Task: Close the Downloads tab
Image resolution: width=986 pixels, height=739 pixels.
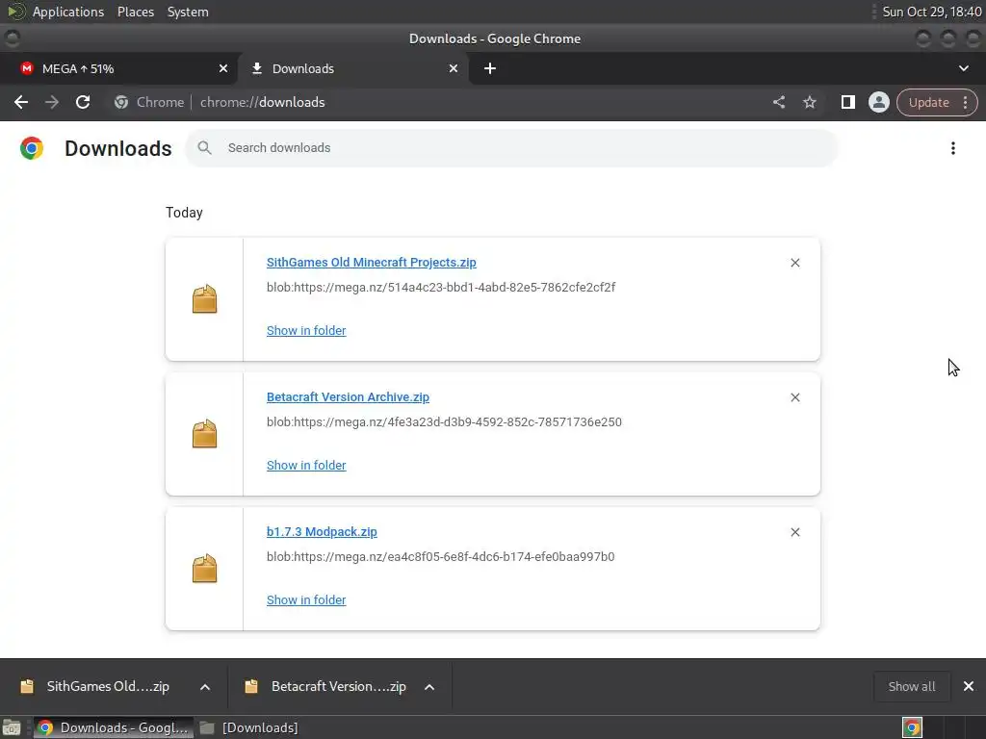Action: pyautogui.click(x=454, y=68)
